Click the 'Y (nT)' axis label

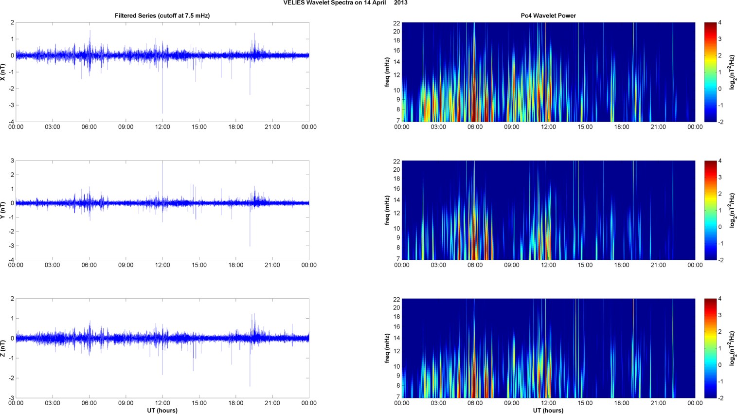(3, 210)
